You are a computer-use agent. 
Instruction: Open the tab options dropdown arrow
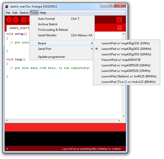point(119,28)
